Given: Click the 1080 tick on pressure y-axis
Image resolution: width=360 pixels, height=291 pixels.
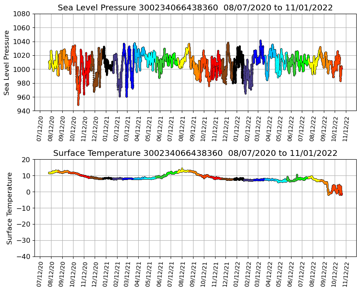Looking at the screenshot, I should point(21,14).
